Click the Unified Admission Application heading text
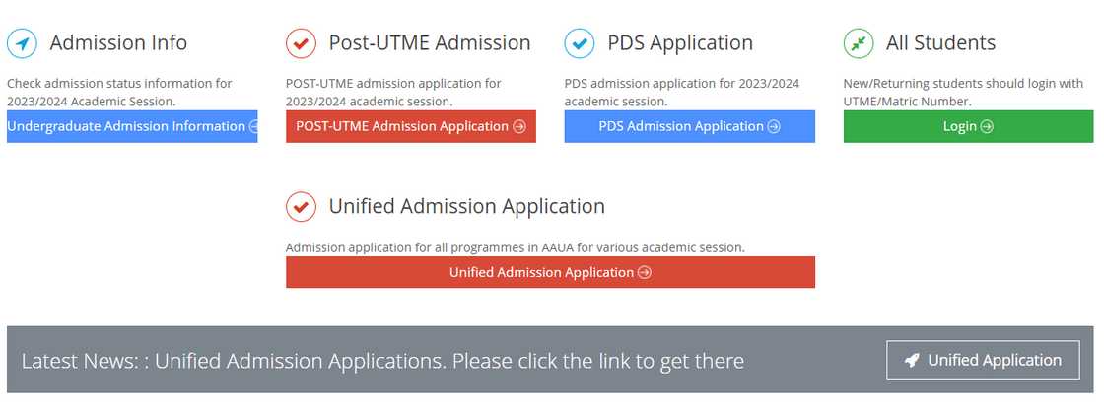The height and width of the screenshot is (418, 1104). [466, 206]
